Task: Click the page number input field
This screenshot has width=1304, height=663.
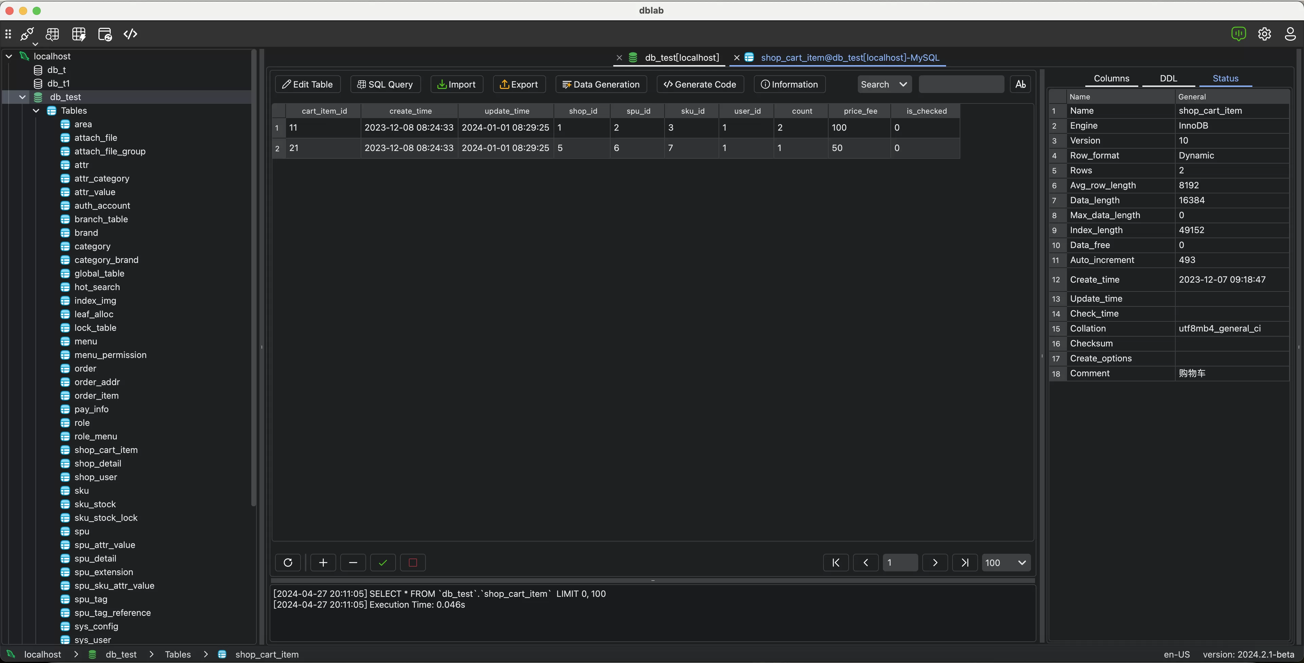Action: click(901, 562)
